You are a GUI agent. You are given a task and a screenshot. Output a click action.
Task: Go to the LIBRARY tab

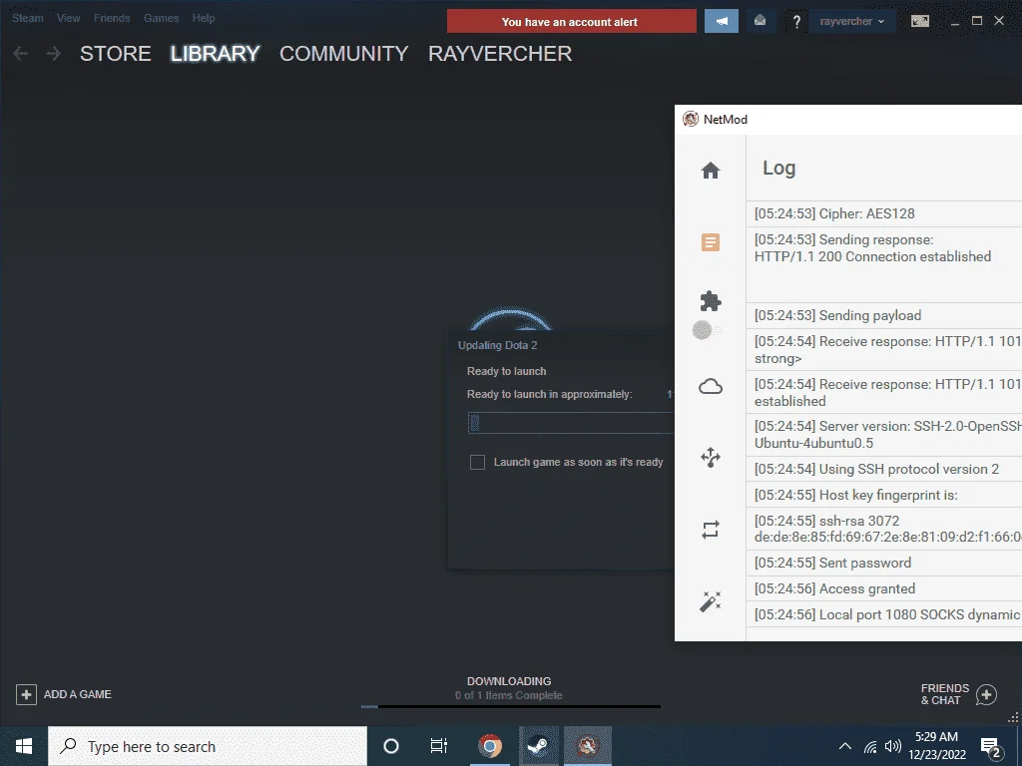(x=216, y=54)
